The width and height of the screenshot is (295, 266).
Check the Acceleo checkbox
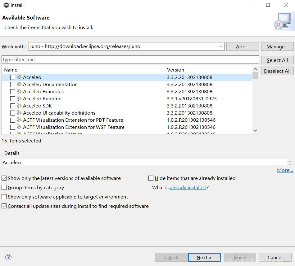[x=13, y=77]
